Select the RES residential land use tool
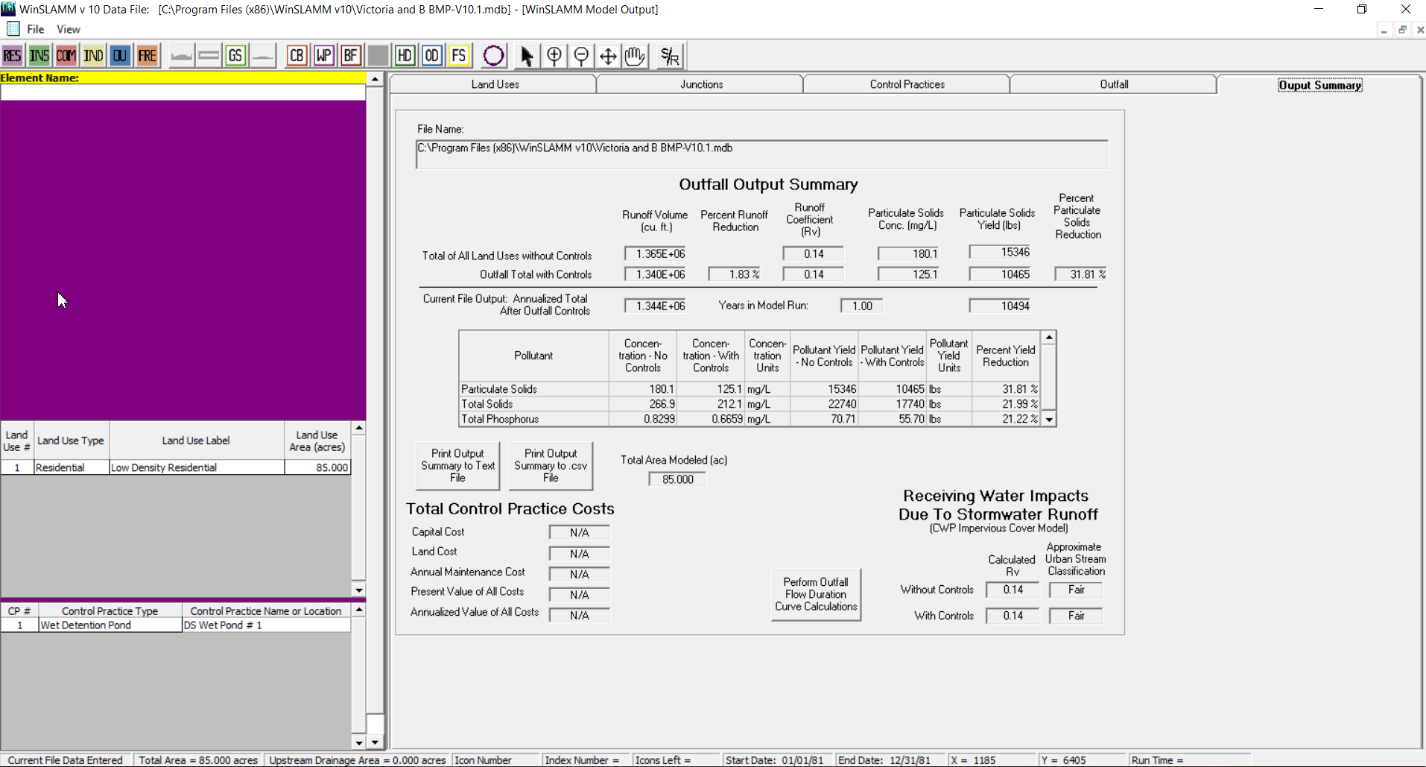Viewport: 1426px width, 767px height. click(x=13, y=55)
